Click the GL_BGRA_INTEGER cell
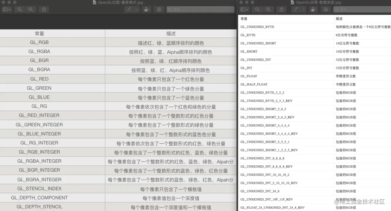 (x=39, y=180)
